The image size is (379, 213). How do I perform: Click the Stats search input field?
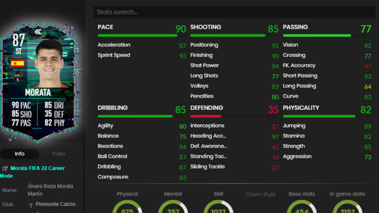point(234,12)
